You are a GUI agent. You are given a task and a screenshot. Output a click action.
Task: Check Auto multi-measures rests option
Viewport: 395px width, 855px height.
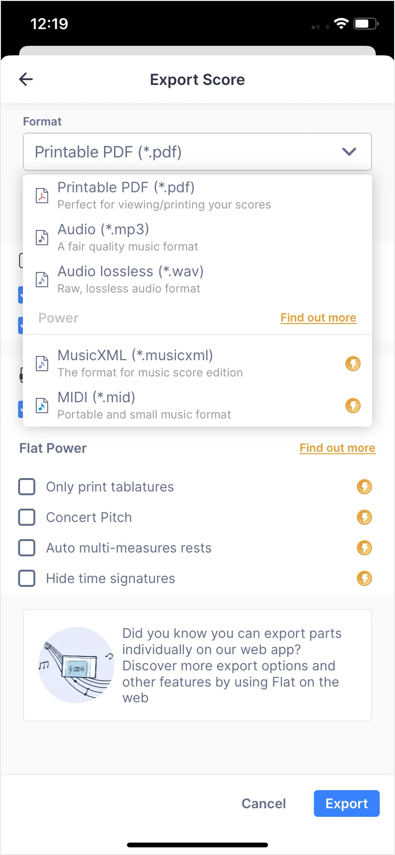[x=27, y=548]
